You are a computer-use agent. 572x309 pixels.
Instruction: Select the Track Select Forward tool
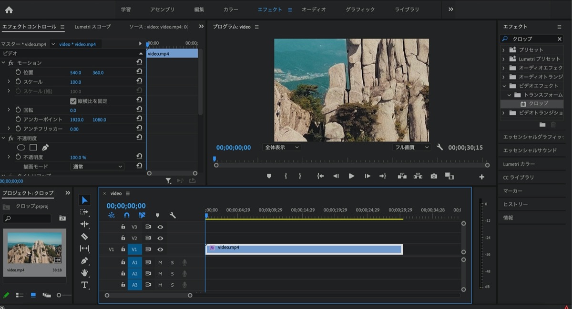(x=84, y=212)
